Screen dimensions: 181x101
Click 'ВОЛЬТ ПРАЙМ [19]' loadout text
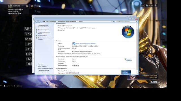point(16,10)
